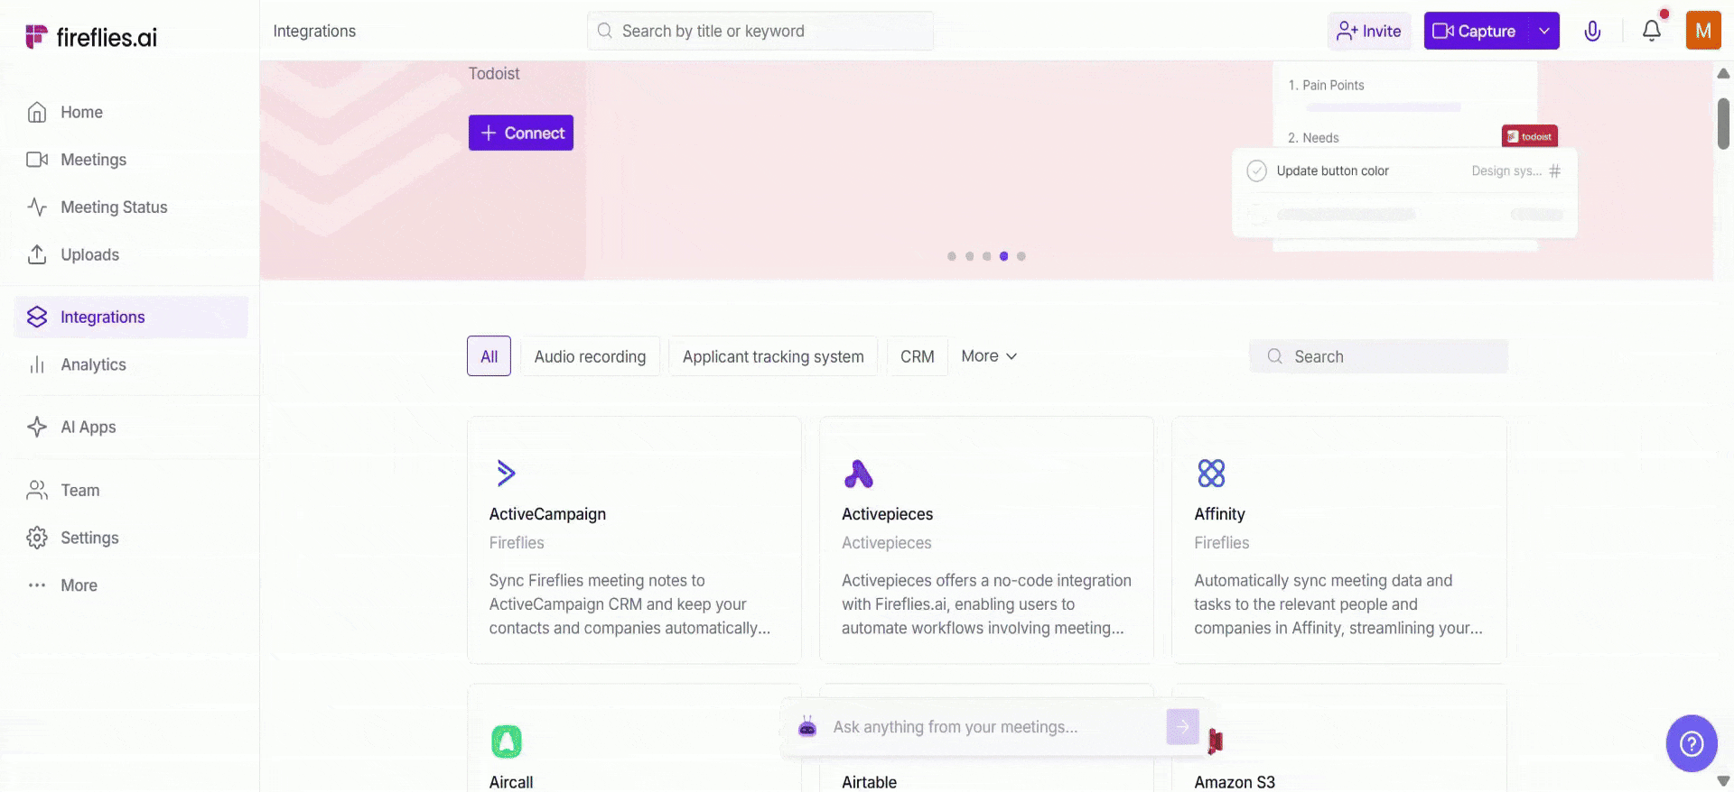Open the ActiveCampaign integration title
This screenshot has width=1734, height=792.
[x=547, y=514]
